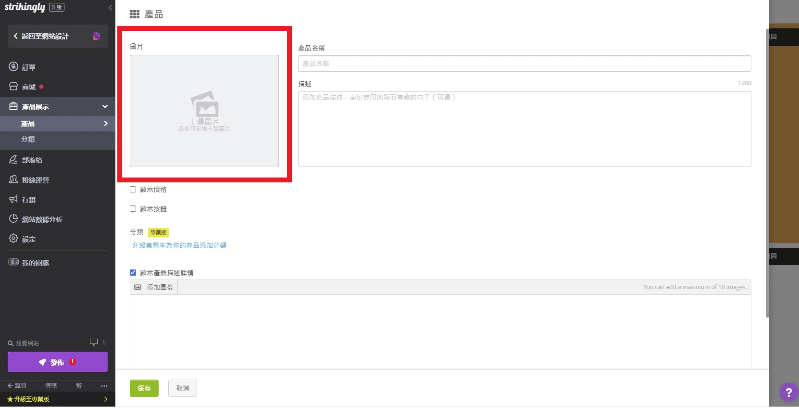This screenshot has width=799, height=408.
Task: Select 產品 submenu item in sidebar
Action: (28, 124)
